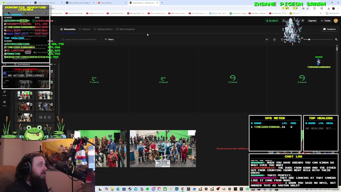This screenshot has width=341, height=192.
Task: Open the Star Citizen bookmark
Action: pyautogui.click(x=238, y=13)
